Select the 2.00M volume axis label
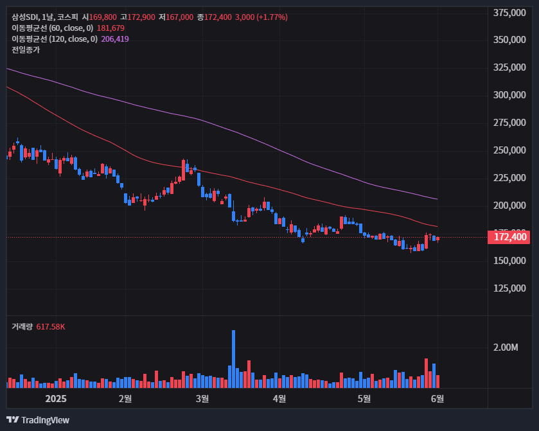Image resolution: width=539 pixels, height=431 pixels. [x=506, y=347]
